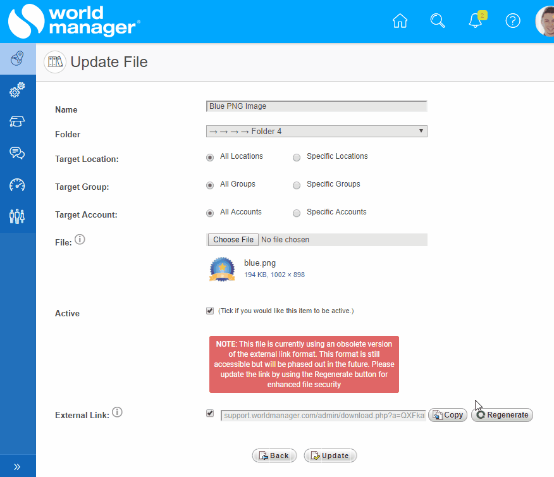Click the External Link info icon
The image size is (554, 477).
pyautogui.click(x=117, y=412)
